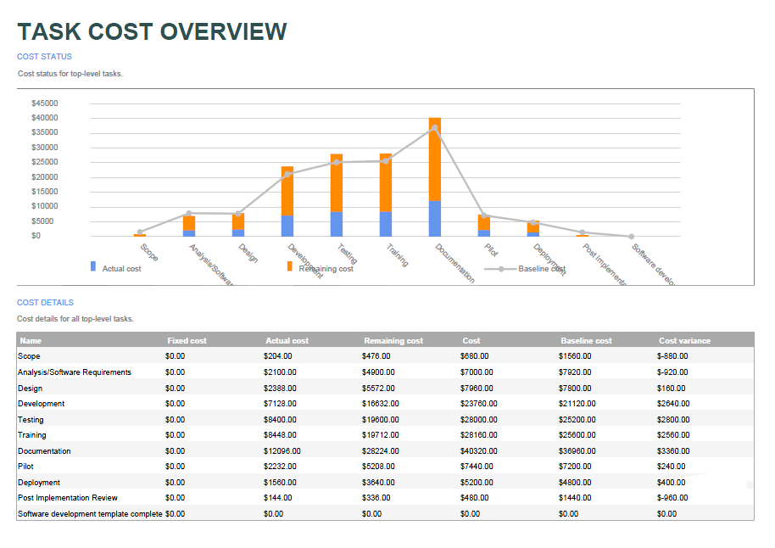Select the Cost variance column header

[x=684, y=340]
